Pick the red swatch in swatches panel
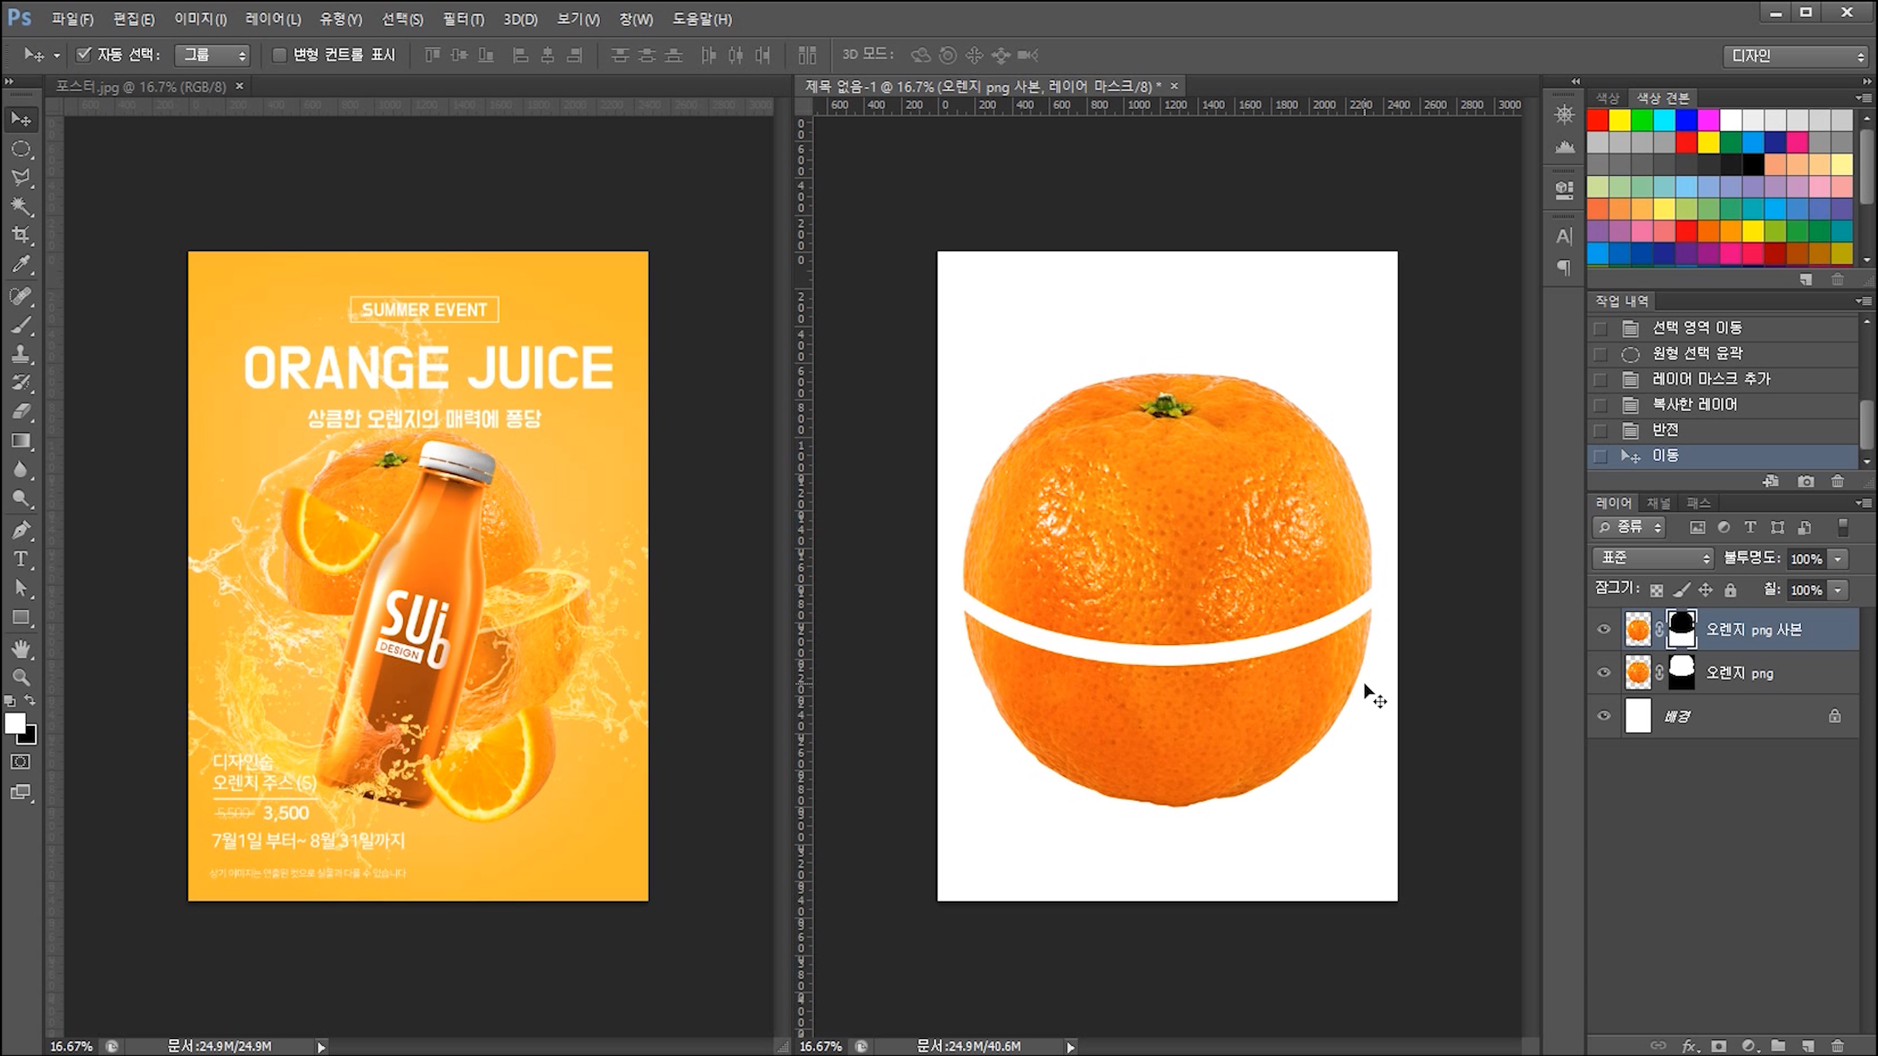Viewport: 1878px width, 1056px height. point(1597,119)
